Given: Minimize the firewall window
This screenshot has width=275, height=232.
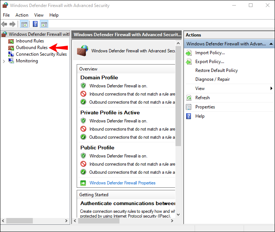Looking at the screenshot, I should (x=234, y=5).
